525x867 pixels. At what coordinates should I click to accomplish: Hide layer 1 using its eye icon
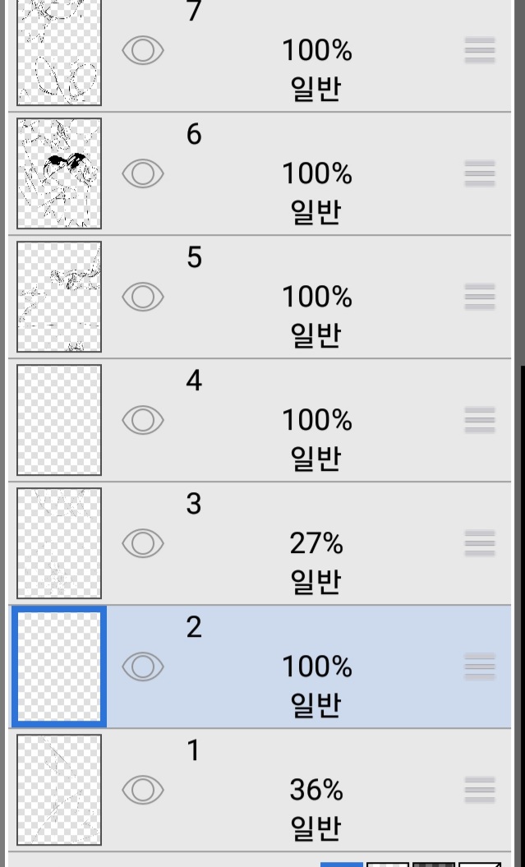pyautogui.click(x=143, y=790)
